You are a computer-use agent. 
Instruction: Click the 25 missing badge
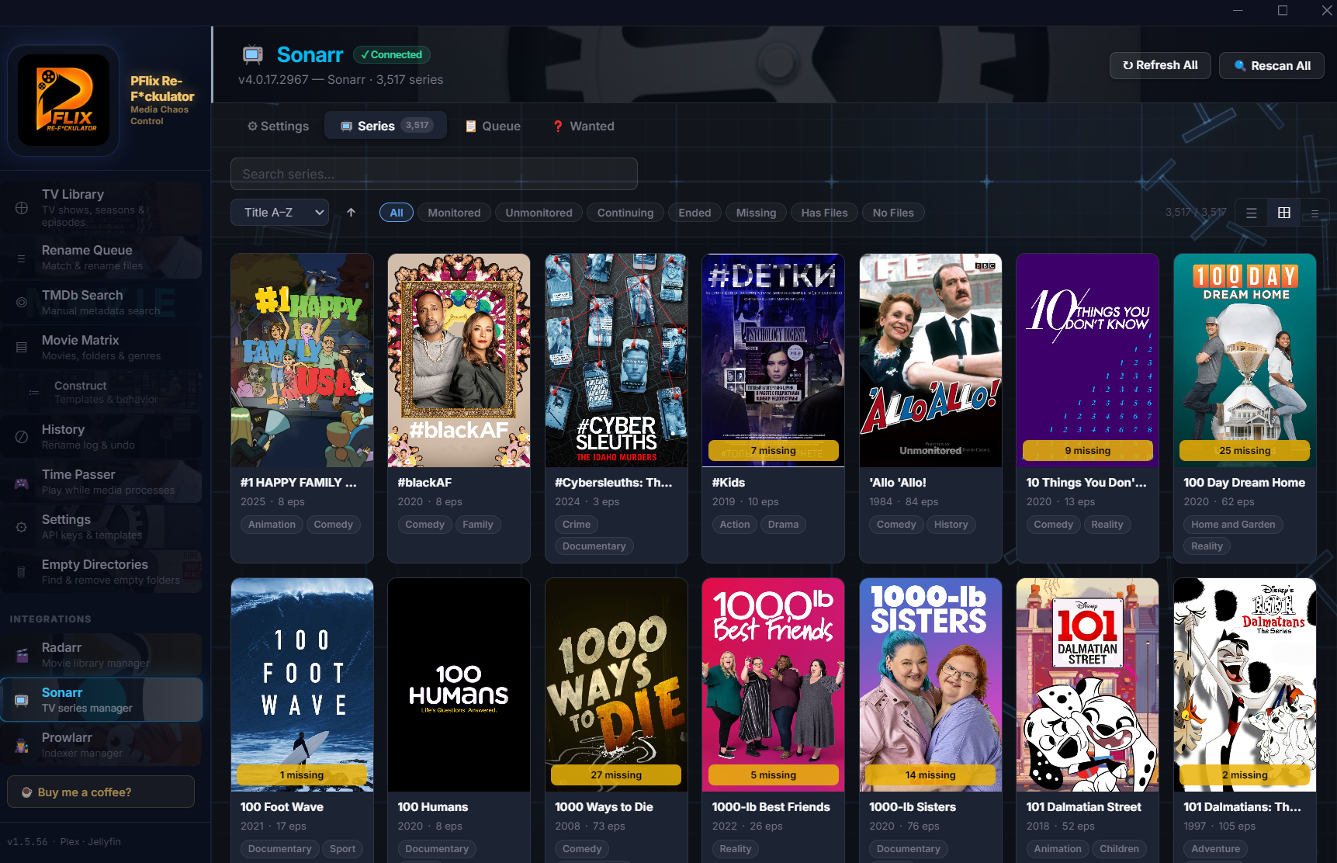pyautogui.click(x=1245, y=451)
